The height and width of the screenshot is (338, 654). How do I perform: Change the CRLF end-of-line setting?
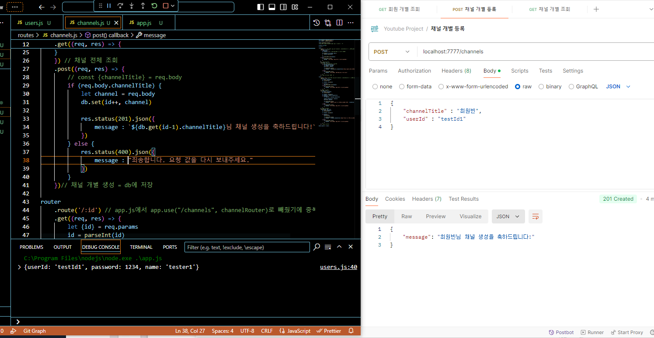267,331
